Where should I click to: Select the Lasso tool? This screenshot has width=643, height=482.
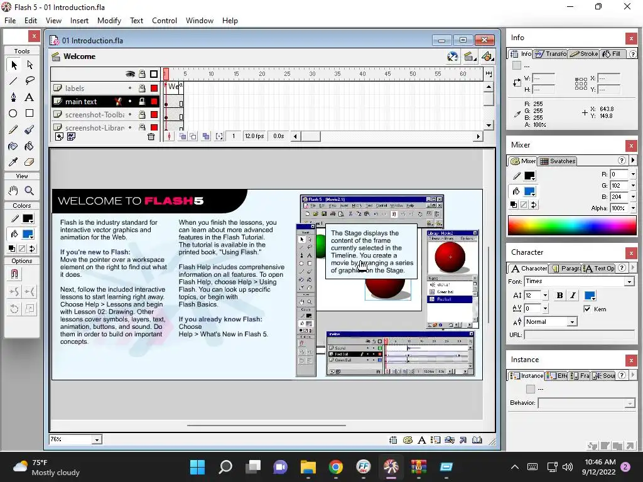[x=30, y=81]
